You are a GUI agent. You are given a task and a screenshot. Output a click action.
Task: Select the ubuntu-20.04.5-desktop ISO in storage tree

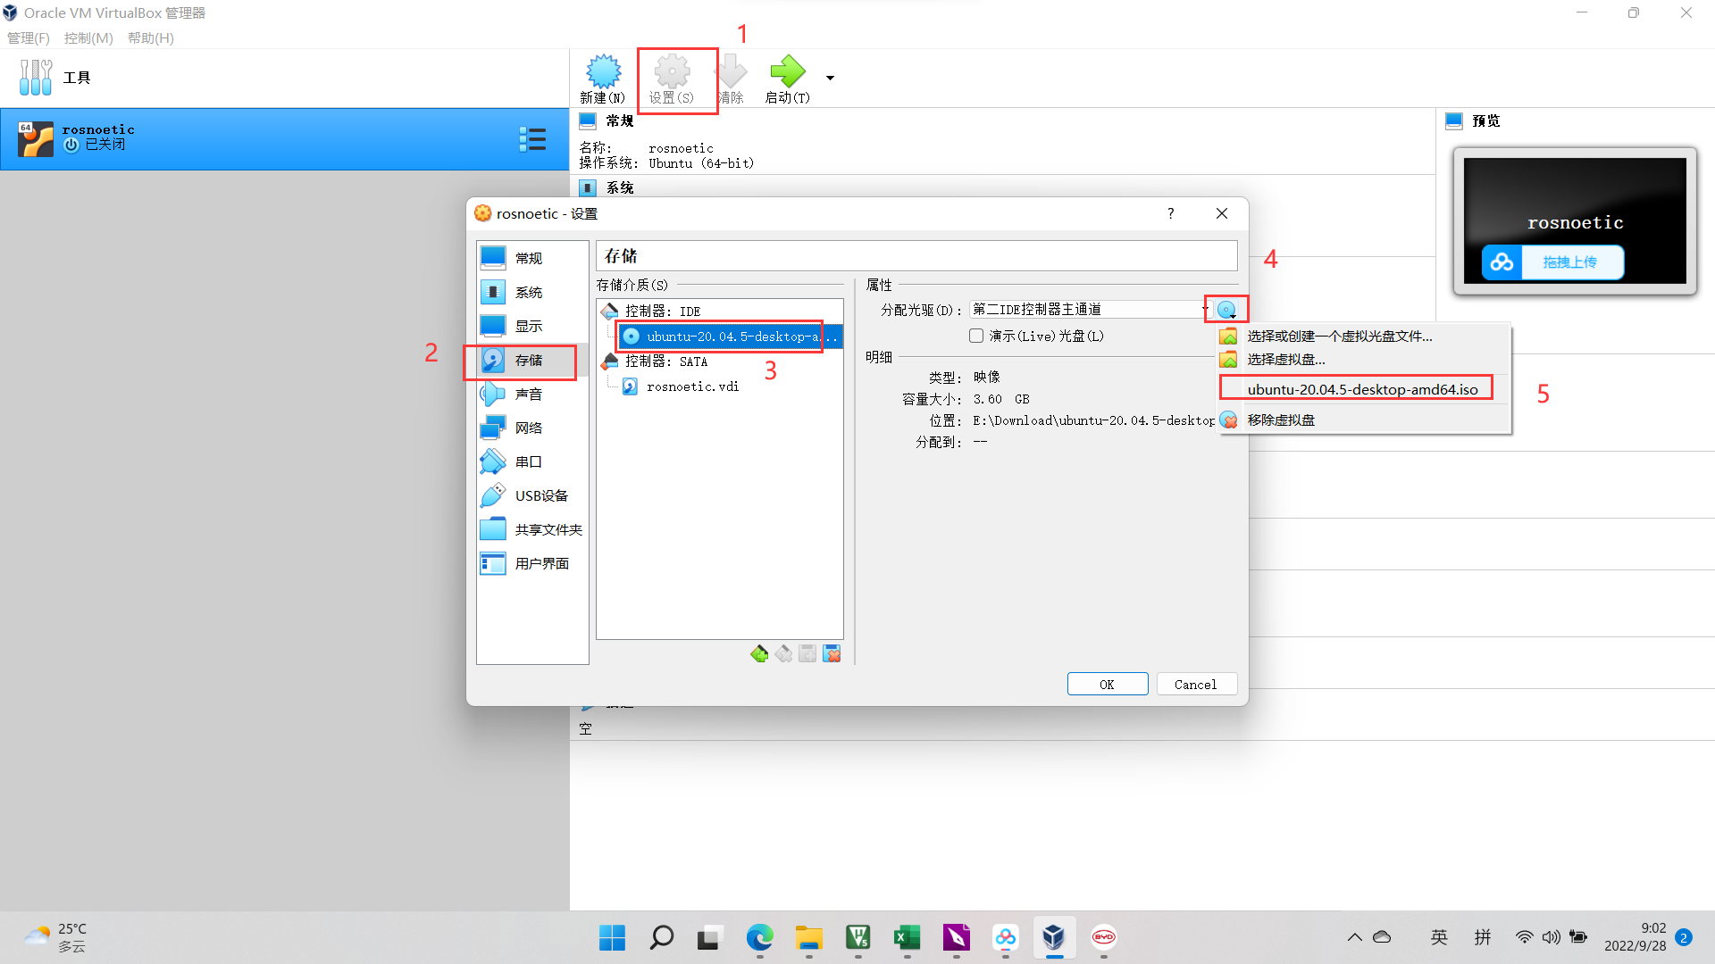(730, 337)
